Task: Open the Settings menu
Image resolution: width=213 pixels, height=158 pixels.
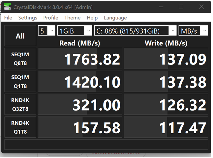Action: 28,18
